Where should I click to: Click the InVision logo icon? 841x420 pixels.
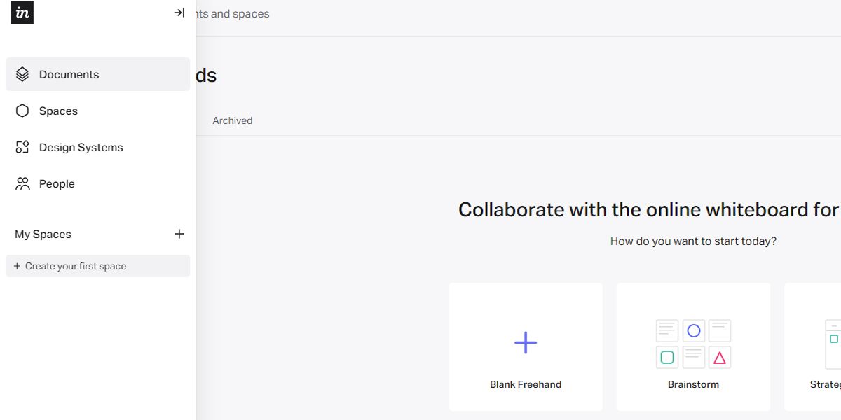click(x=22, y=13)
